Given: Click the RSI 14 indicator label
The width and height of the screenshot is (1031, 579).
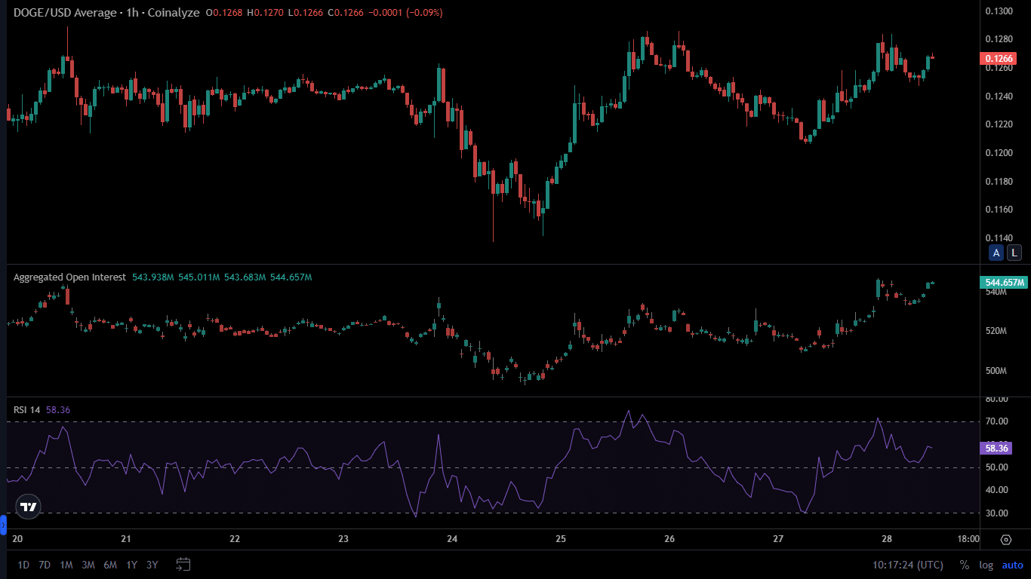Looking at the screenshot, I should tap(27, 410).
